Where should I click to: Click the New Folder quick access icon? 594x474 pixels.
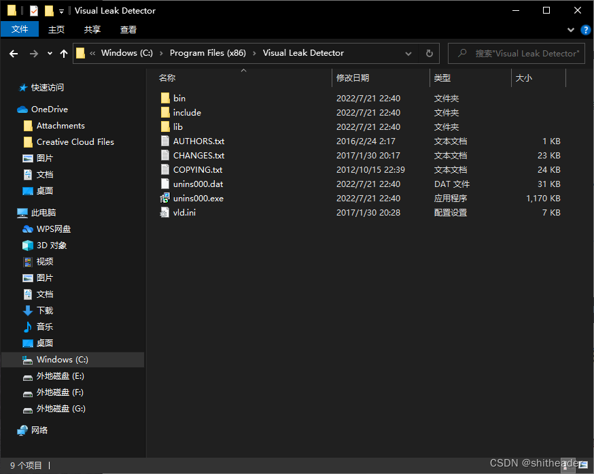49,11
